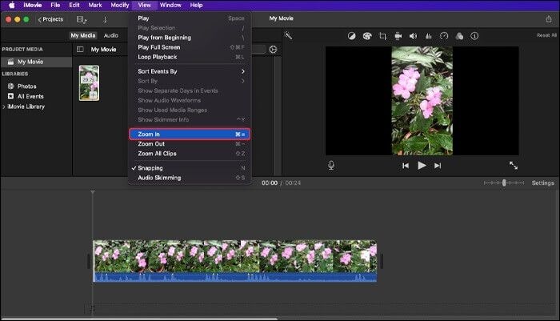
Task: Open the color balance tool
Action: (x=351, y=36)
